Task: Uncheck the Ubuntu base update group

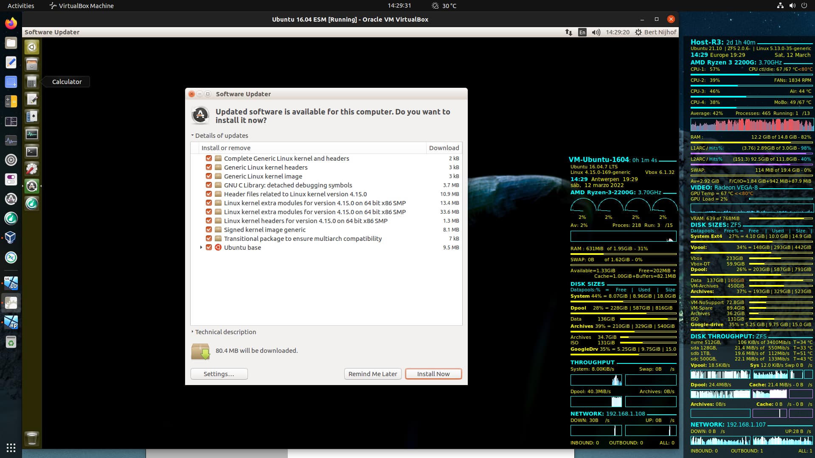Action: tap(208, 247)
